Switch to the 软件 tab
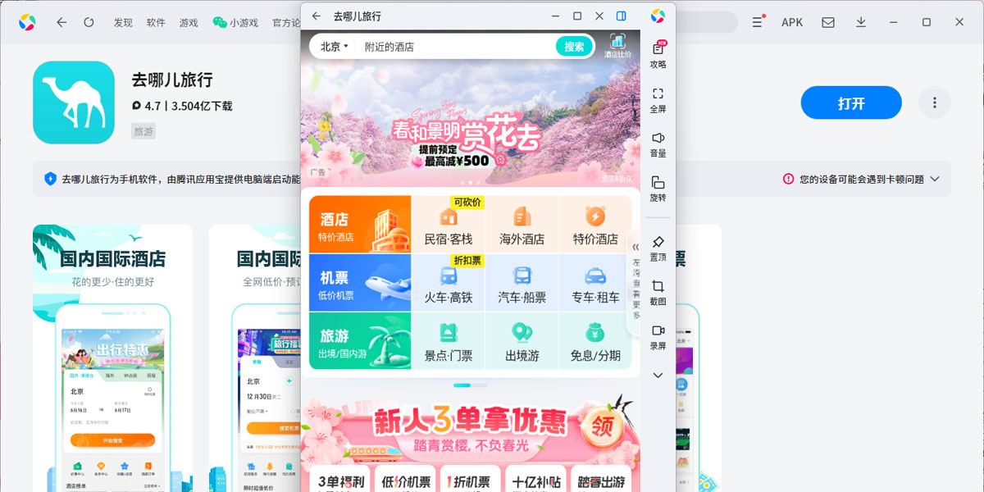 [x=156, y=22]
